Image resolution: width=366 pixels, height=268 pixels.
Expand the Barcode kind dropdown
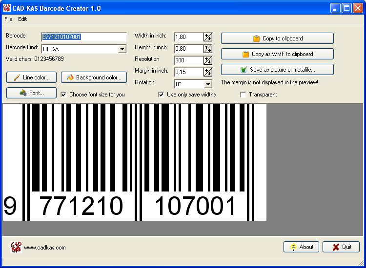coord(122,49)
